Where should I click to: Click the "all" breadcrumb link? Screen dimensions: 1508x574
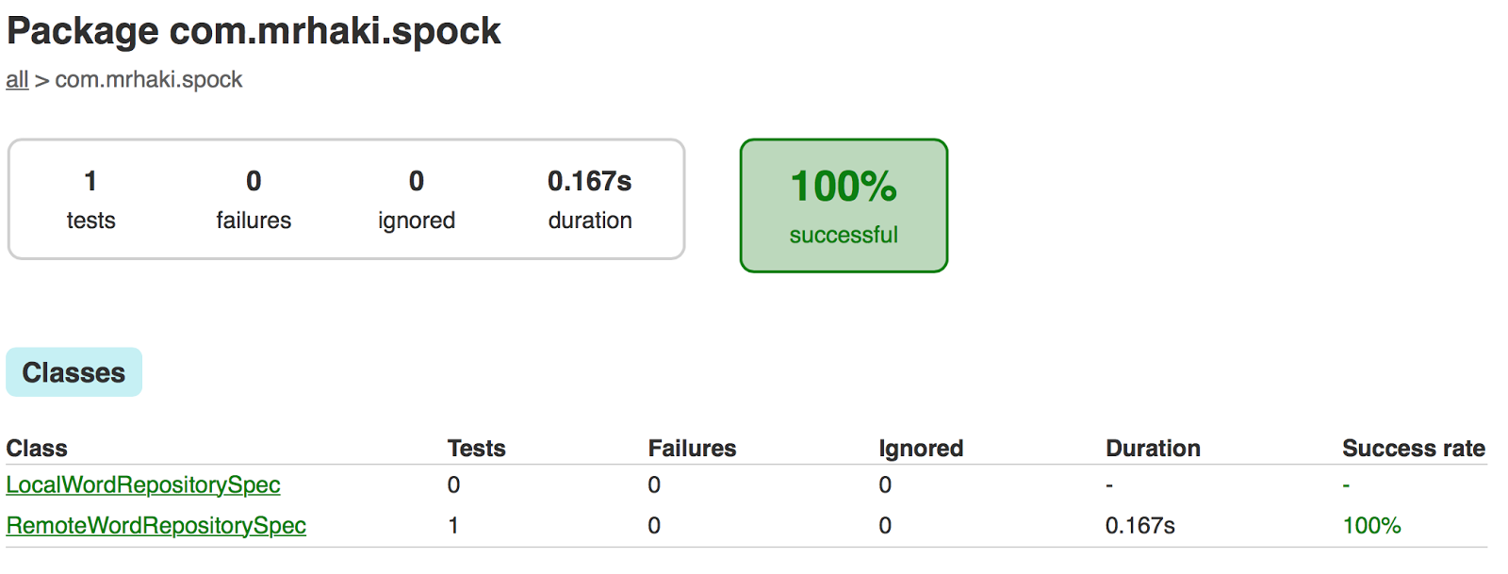point(17,80)
